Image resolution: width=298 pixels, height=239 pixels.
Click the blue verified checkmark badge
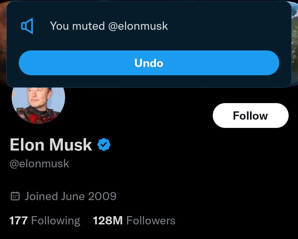point(104,145)
